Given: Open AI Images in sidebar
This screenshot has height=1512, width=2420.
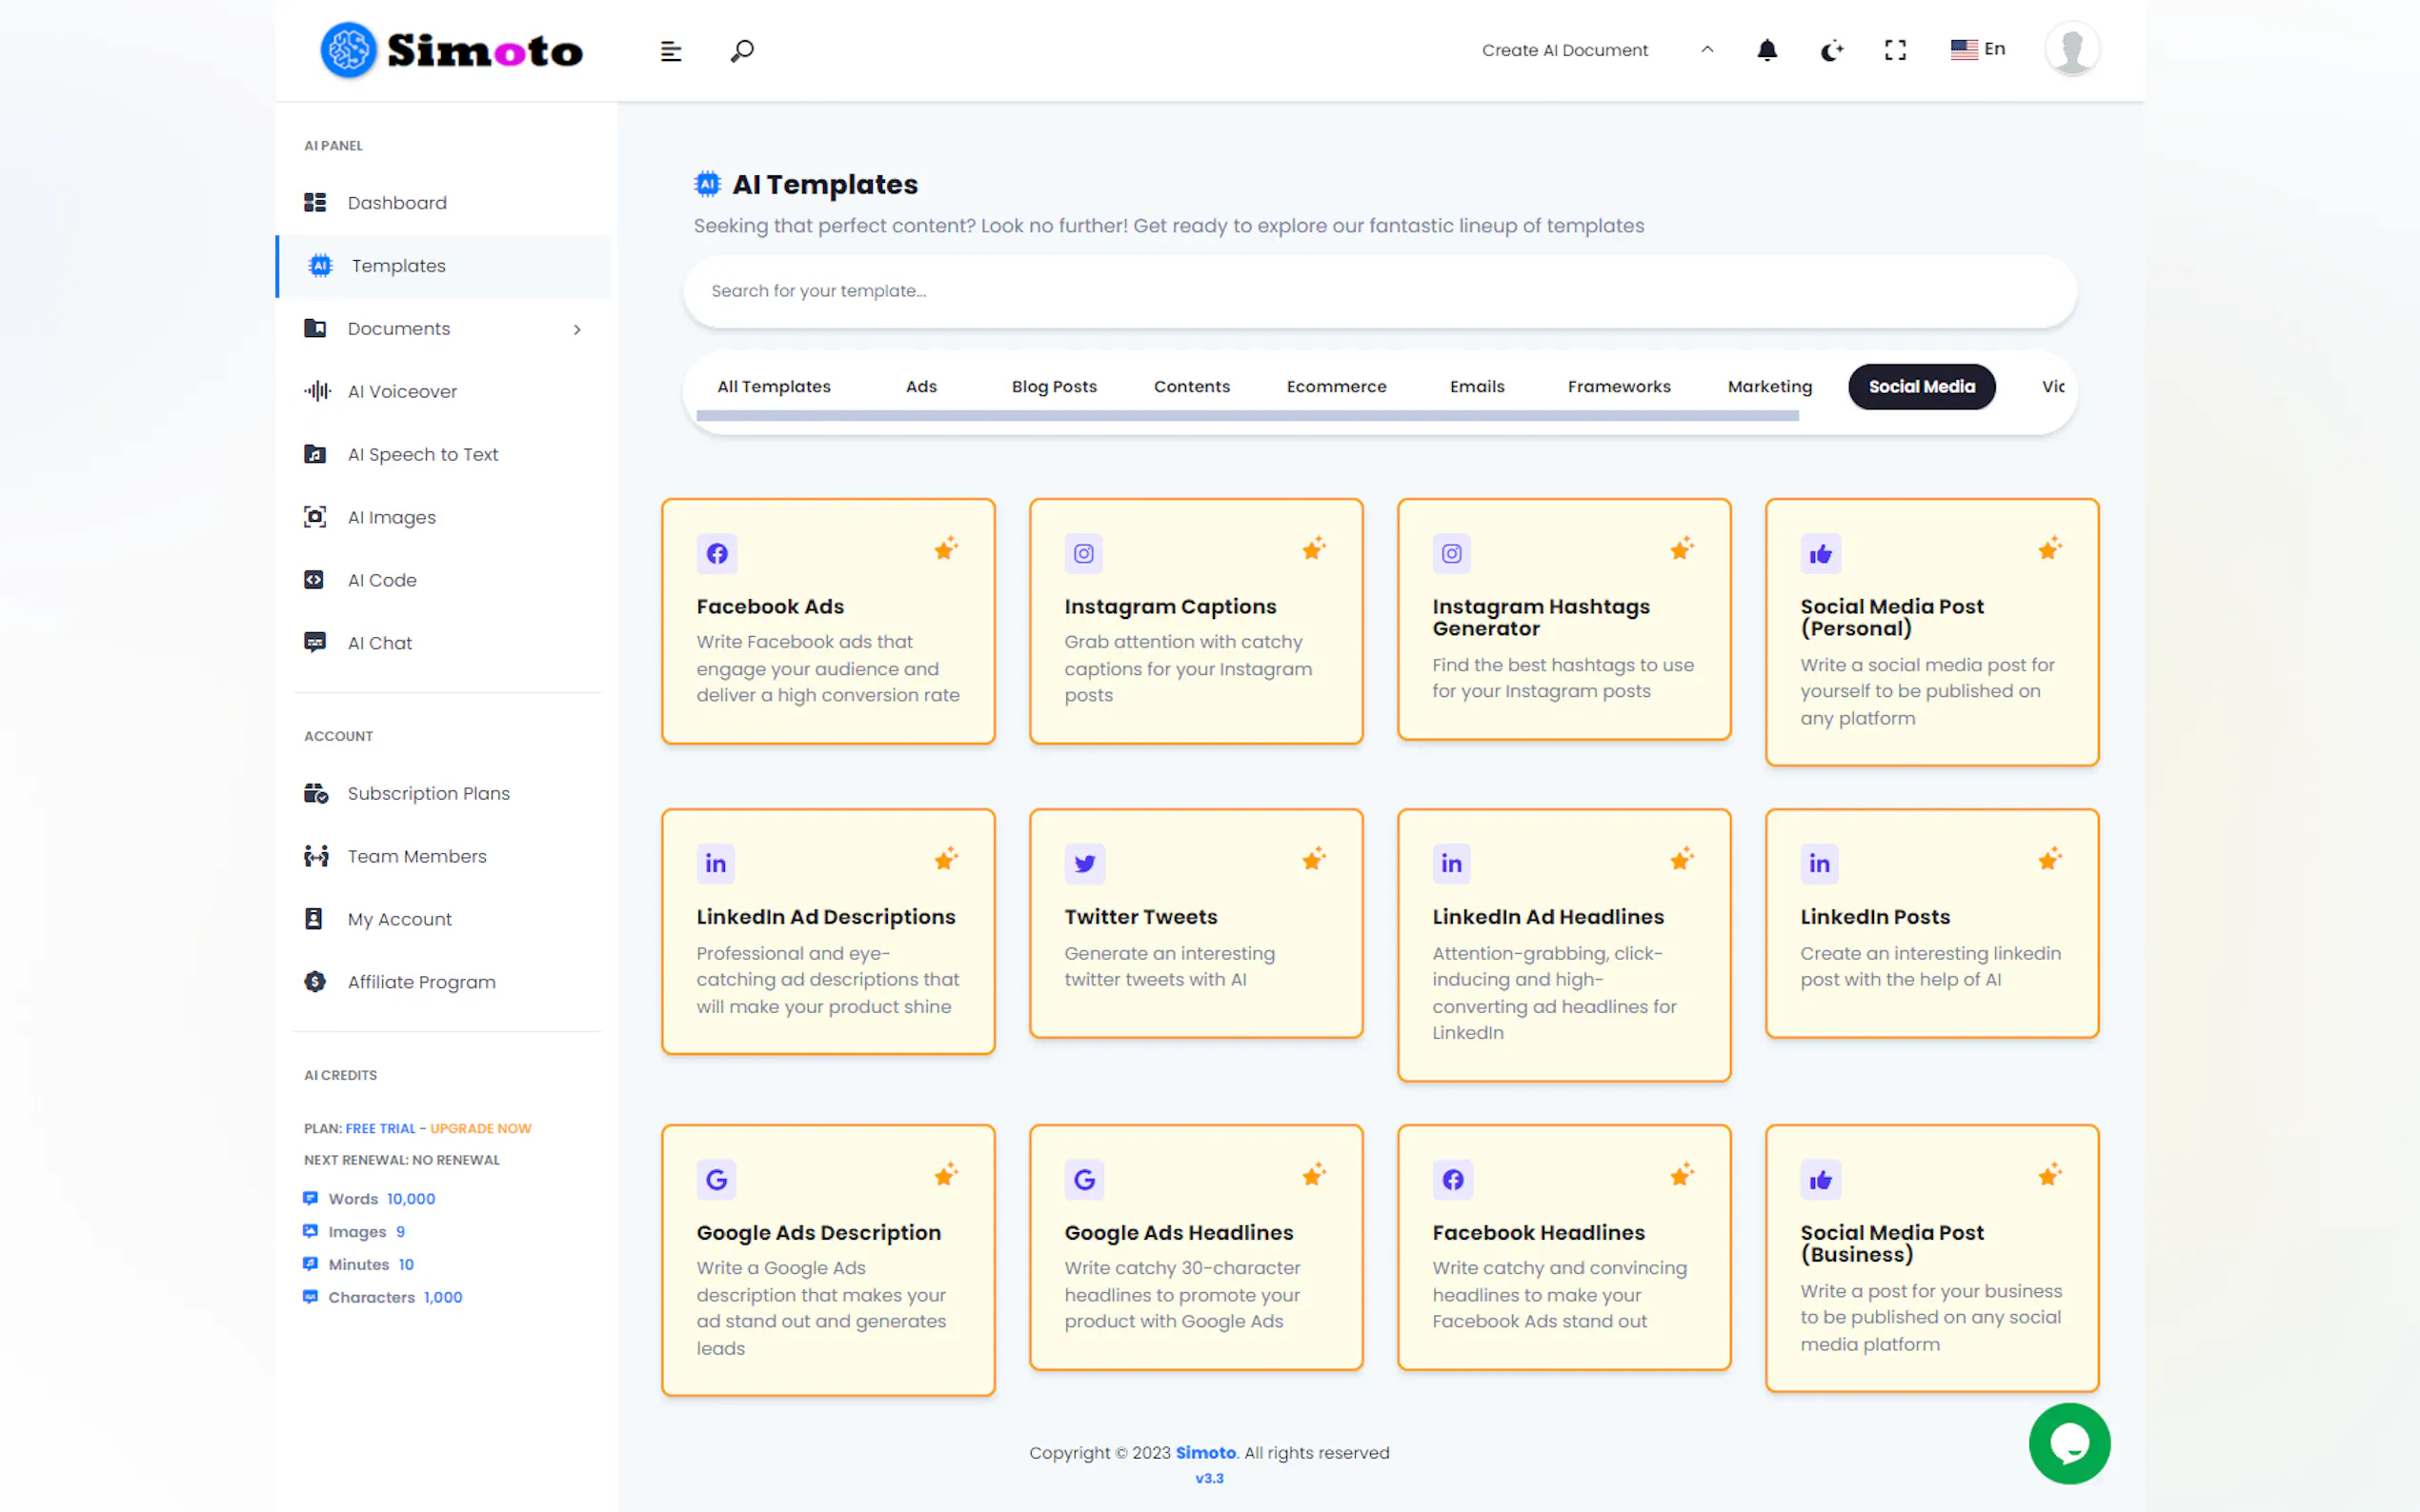Looking at the screenshot, I should (392, 517).
